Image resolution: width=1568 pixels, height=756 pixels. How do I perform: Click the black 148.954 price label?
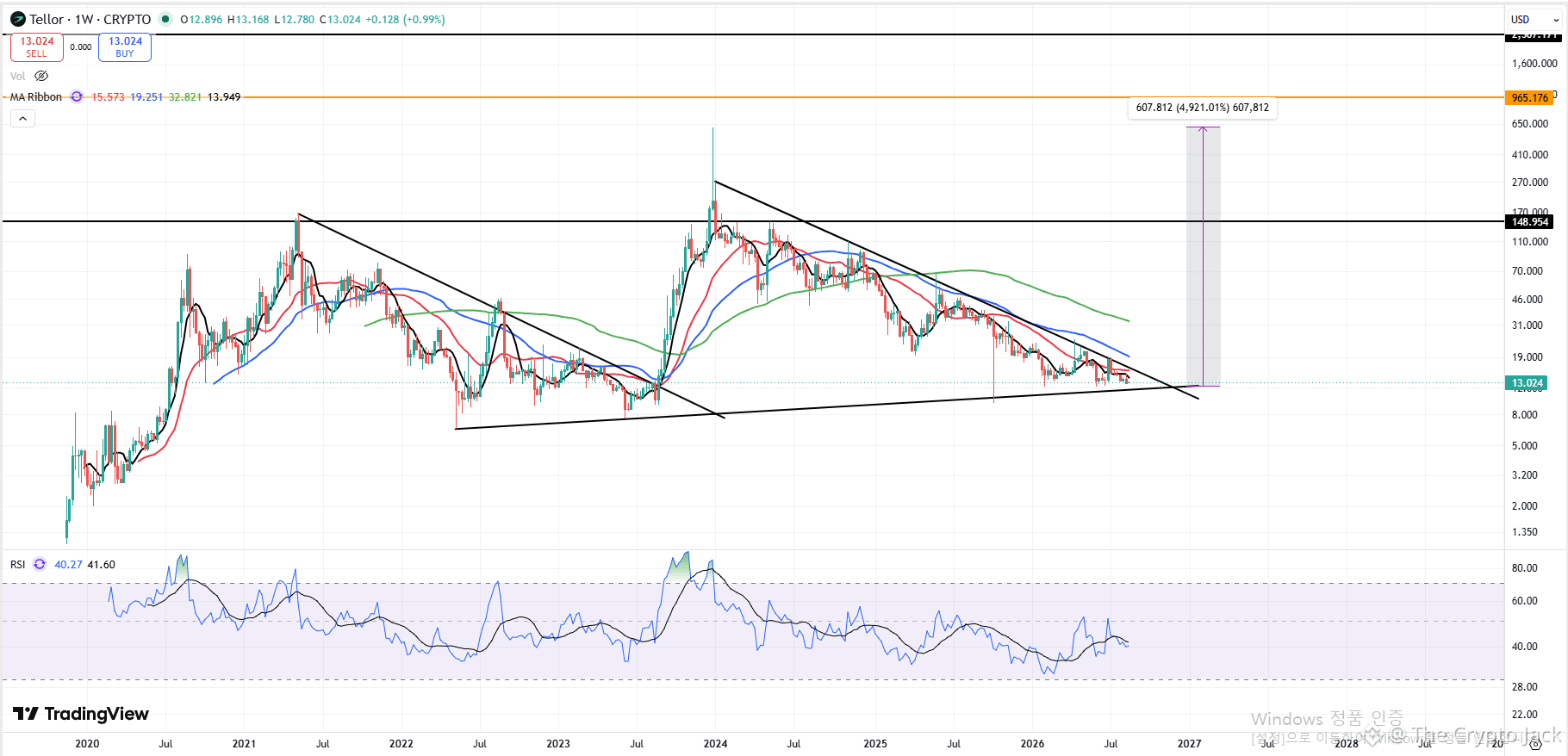pos(1530,221)
